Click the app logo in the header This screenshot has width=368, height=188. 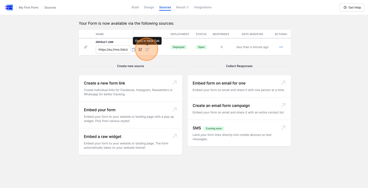pyautogui.click(x=9, y=8)
